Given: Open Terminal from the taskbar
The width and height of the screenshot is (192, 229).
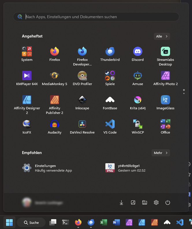Looking at the screenshot, I should click(x=66, y=222).
